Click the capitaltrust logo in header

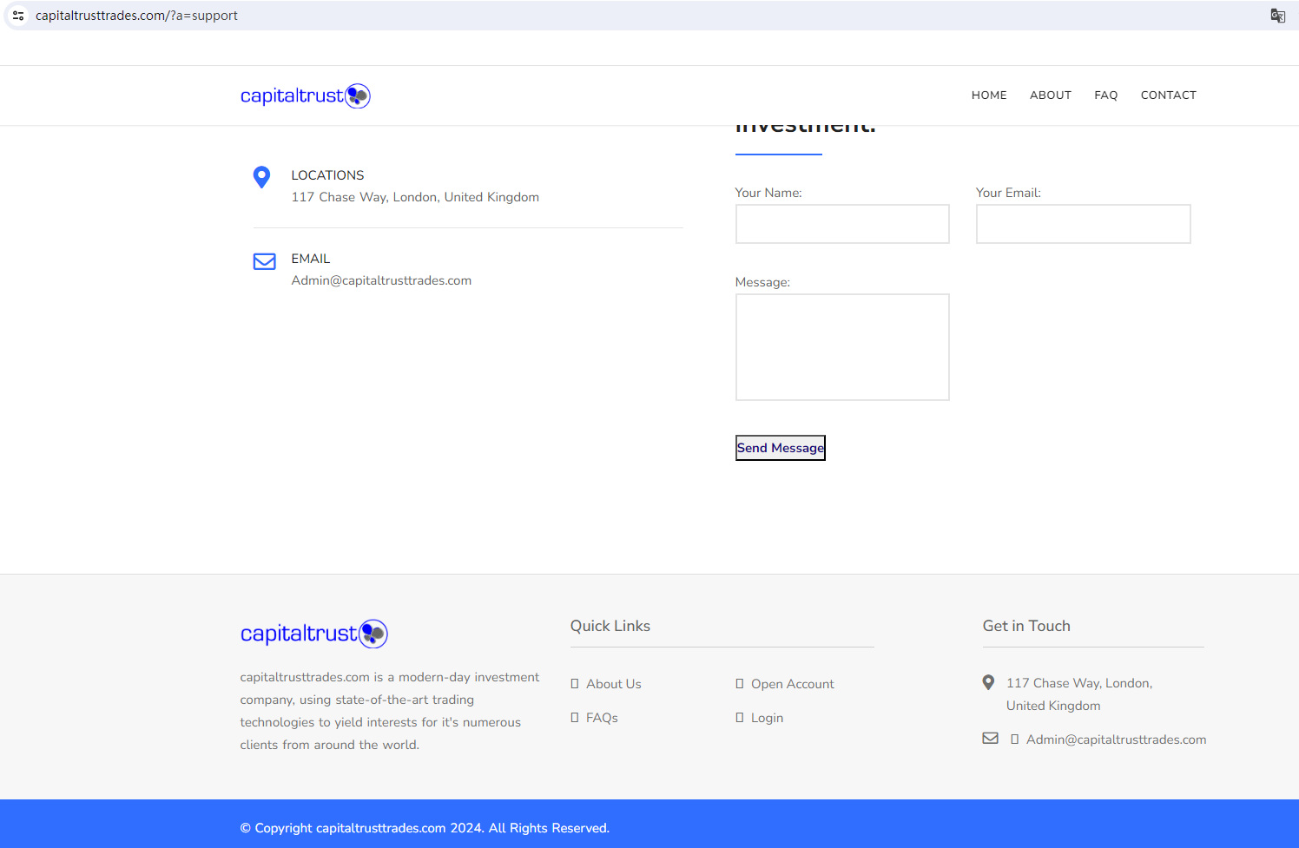point(305,95)
